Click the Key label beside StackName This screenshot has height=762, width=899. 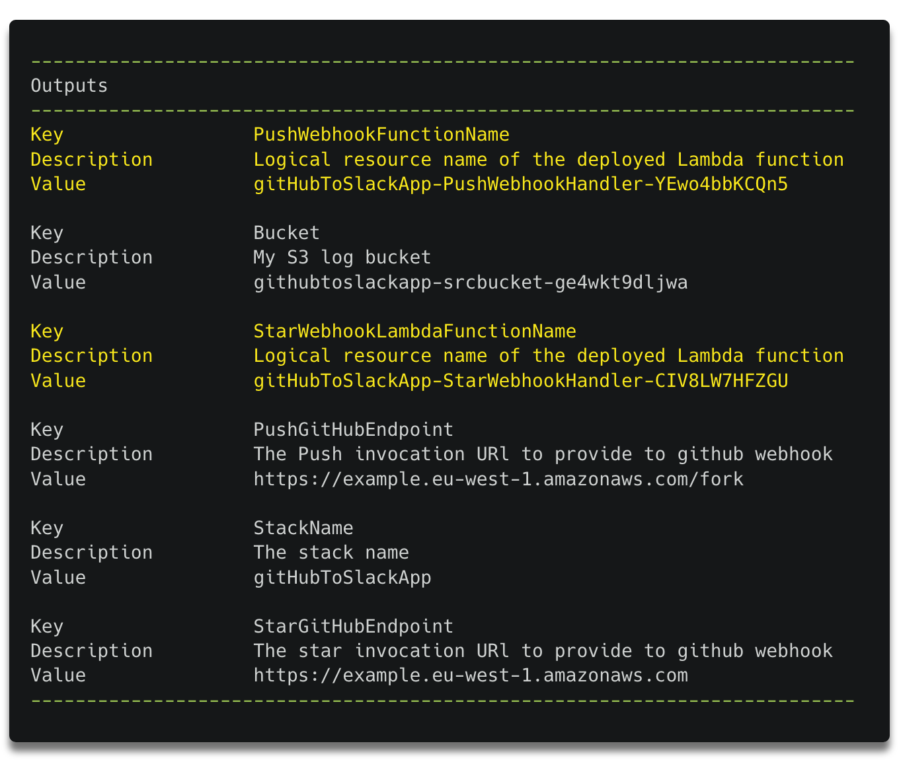(47, 528)
